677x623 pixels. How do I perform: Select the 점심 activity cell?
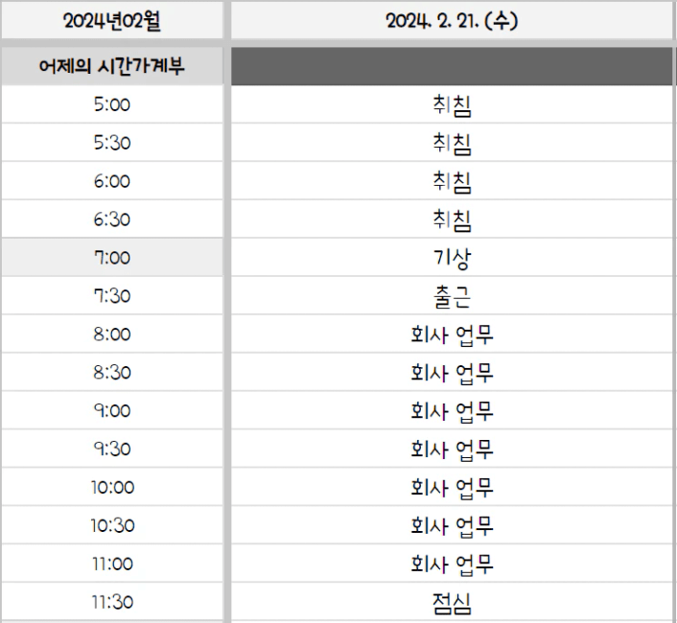point(453,603)
